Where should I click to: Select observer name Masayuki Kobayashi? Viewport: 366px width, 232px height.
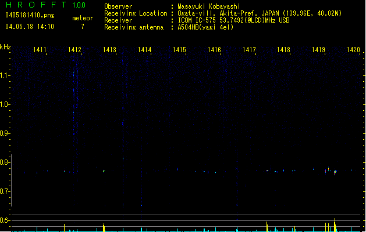click(209, 6)
